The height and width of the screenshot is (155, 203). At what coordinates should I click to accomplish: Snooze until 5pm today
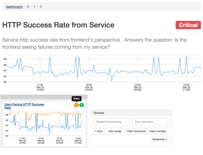click(x=115, y=131)
